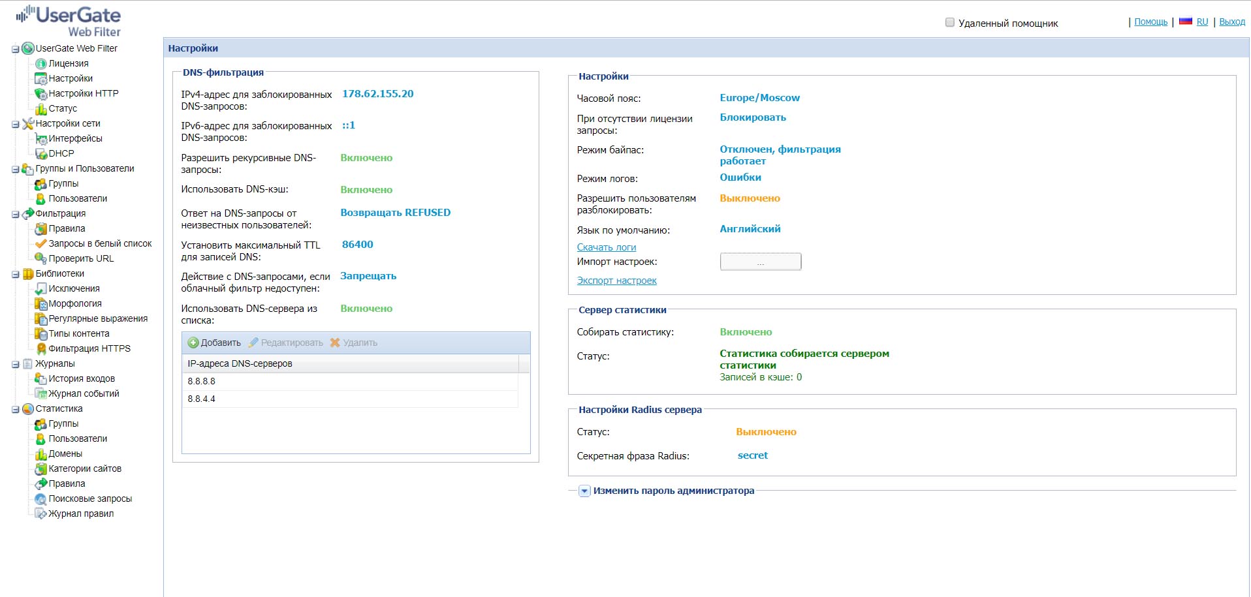
Task: Collapse the Группы и Пользователи branch
Action: click(15, 169)
